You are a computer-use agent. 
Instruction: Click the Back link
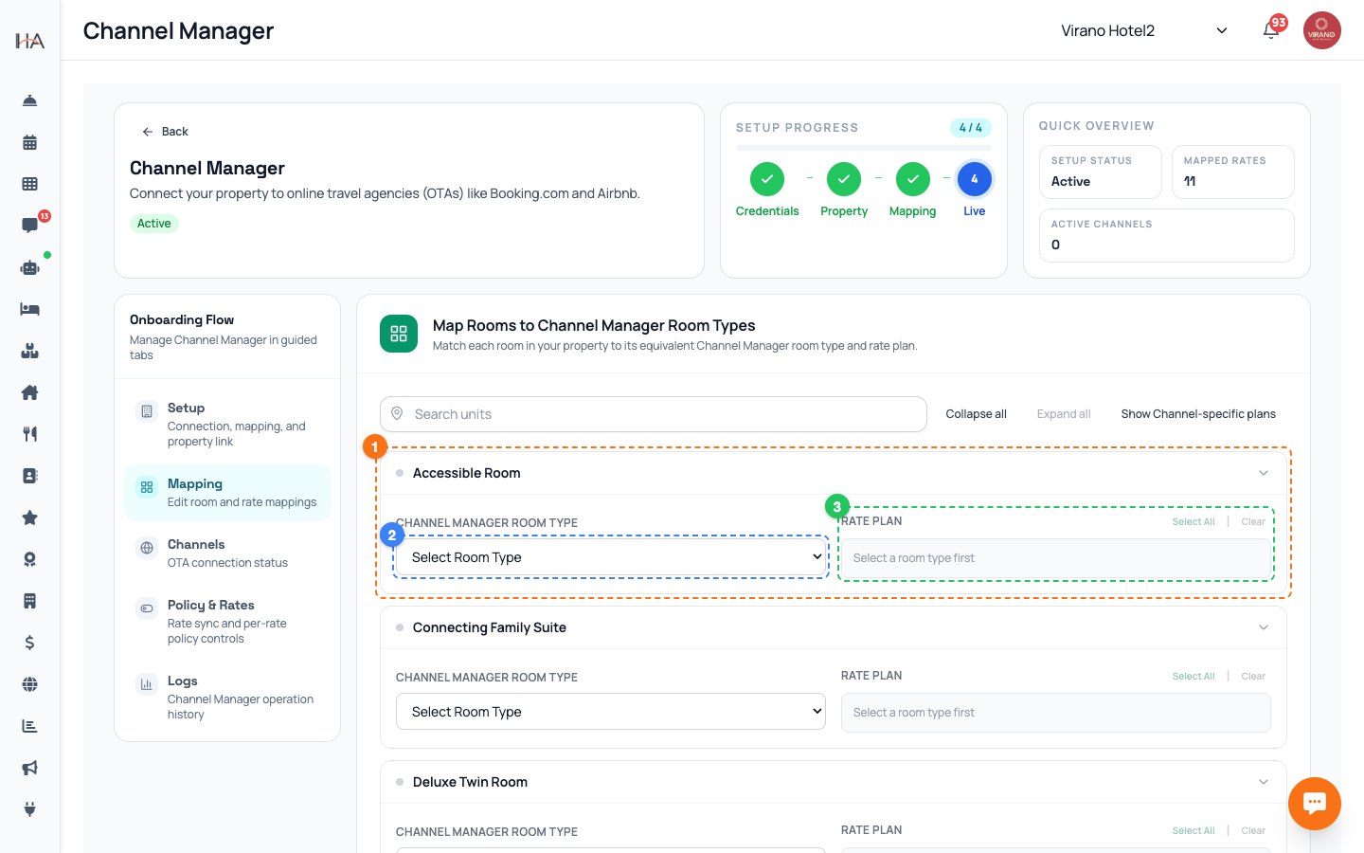coord(165,132)
